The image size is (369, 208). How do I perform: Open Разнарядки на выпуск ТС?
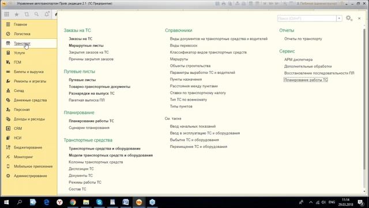(x=92, y=94)
